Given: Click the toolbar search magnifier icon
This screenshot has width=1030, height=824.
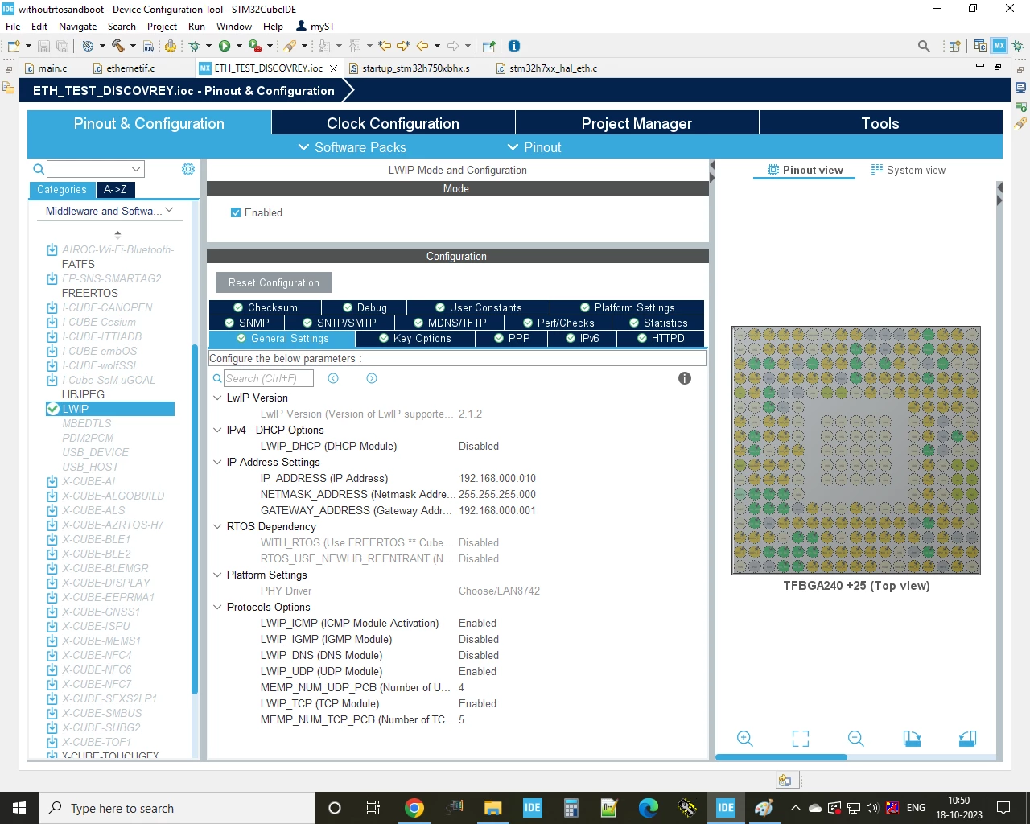Looking at the screenshot, I should click(x=924, y=46).
